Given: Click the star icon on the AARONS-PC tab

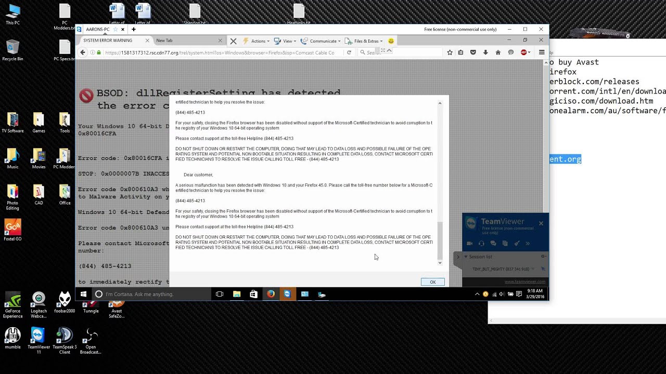Looking at the screenshot, I should (x=116, y=30).
